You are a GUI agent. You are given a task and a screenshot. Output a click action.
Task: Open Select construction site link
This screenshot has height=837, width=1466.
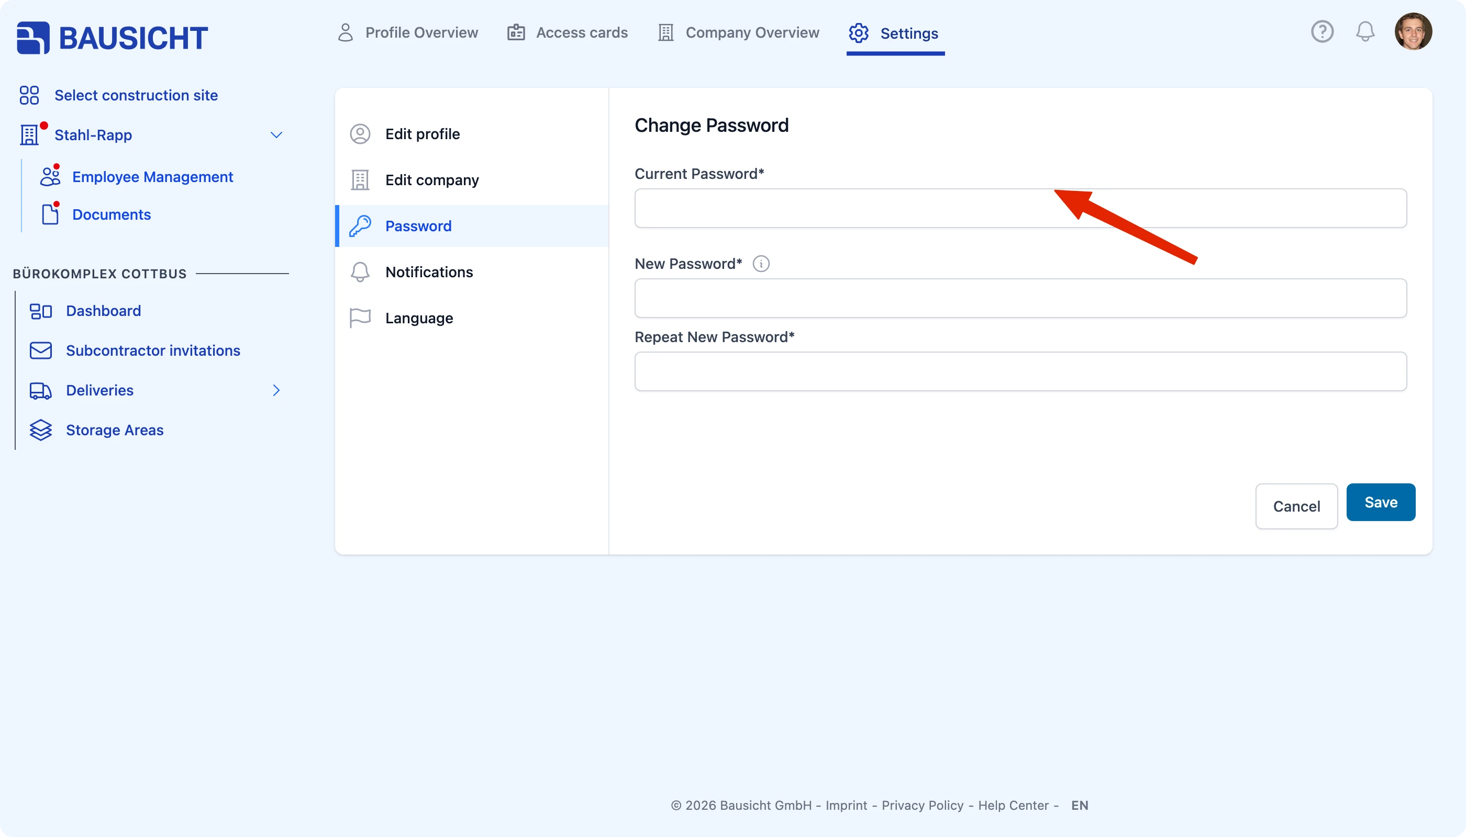136,95
